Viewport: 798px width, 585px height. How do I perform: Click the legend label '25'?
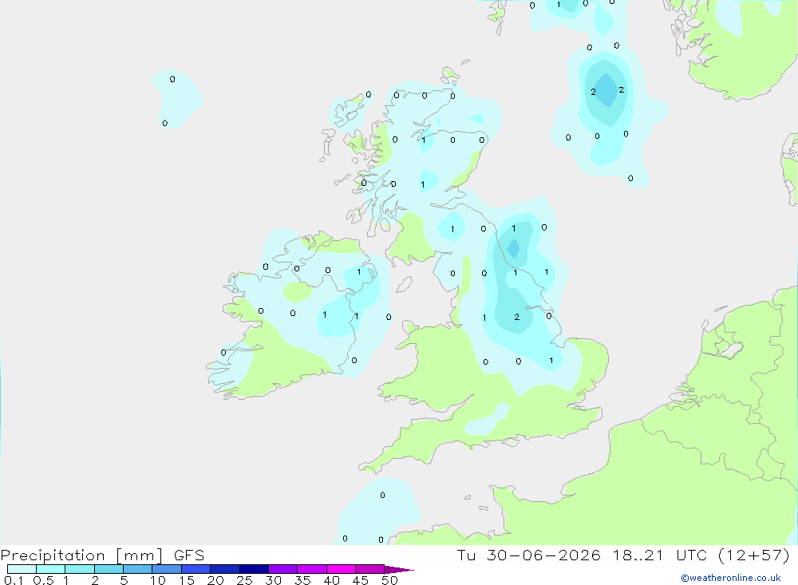[244, 580]
